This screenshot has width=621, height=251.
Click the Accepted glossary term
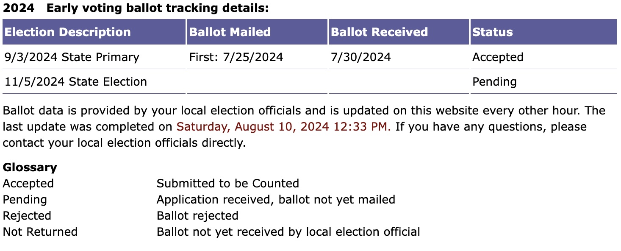(28, 184)
